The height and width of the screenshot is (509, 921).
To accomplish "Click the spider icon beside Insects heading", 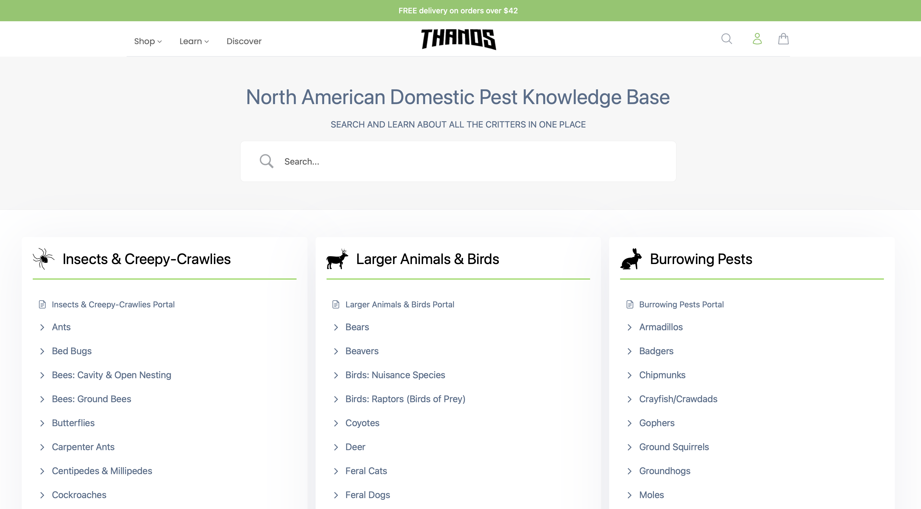I will (x=43, y=259).
